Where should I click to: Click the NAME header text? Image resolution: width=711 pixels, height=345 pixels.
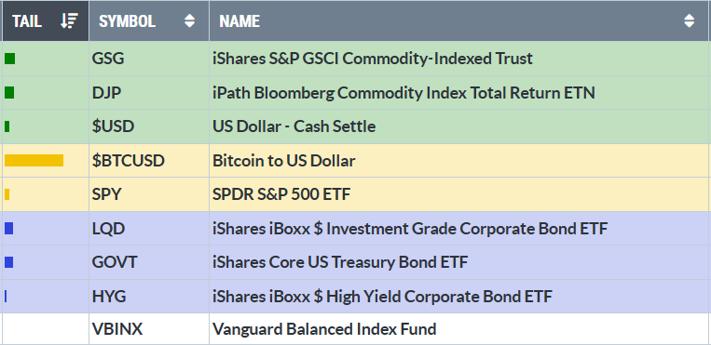pyautogui.click(x=239, y=21)
